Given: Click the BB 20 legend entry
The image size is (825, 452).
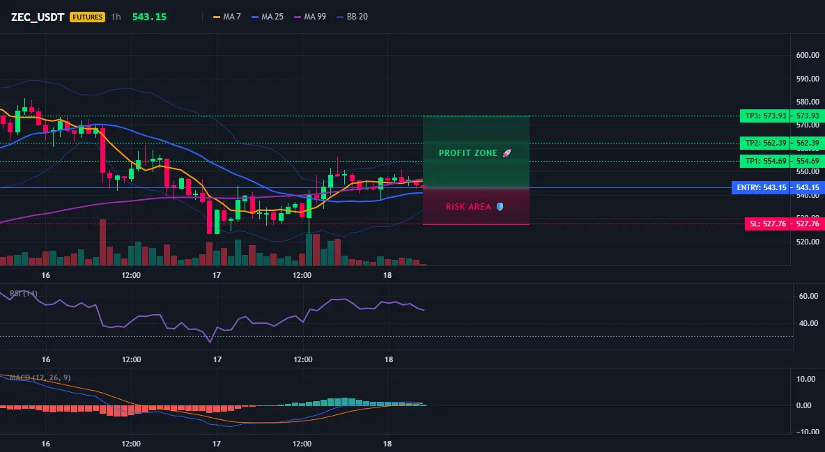Looking at the screenshot, I should pyautogui.click(x=352, y=17).
